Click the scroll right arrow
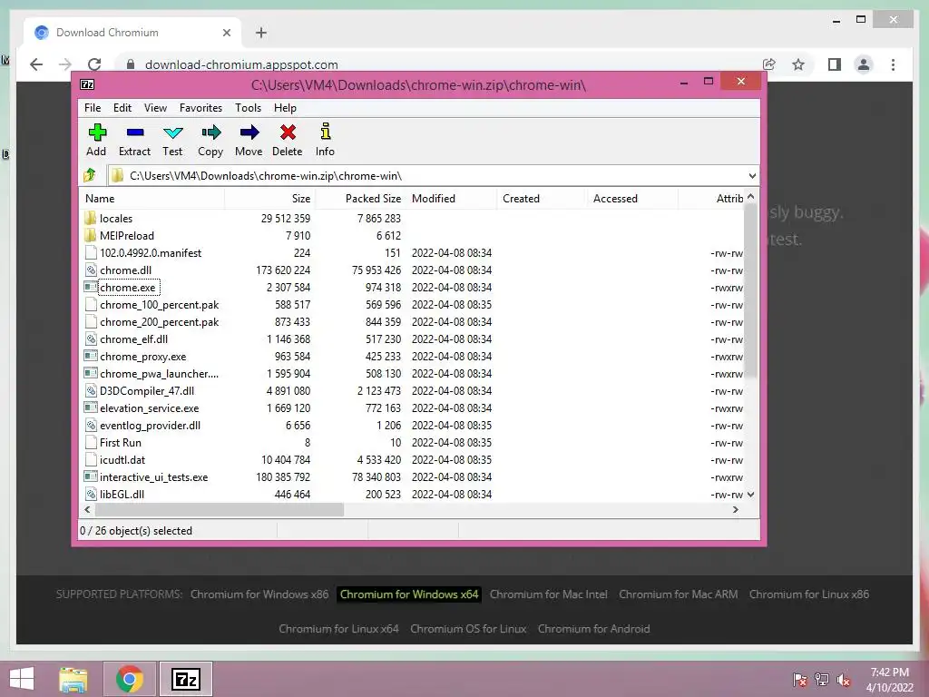 (x=735, y=510)
